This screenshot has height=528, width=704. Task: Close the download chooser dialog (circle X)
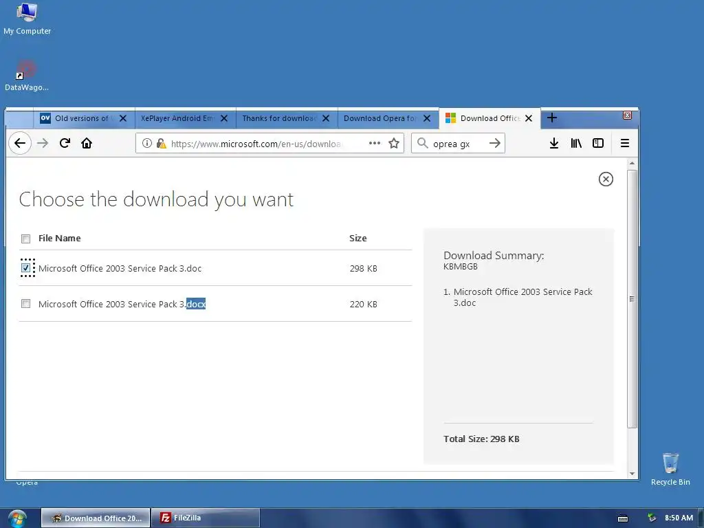tap(606, 179)
